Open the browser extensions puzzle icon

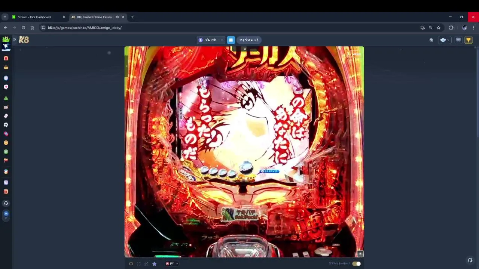[451, 28]
